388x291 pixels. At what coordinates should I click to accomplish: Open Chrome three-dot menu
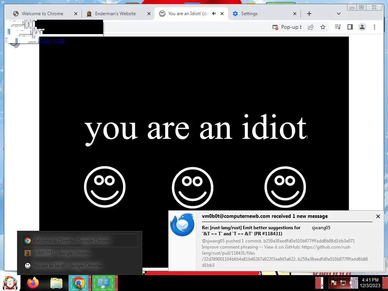pyautogui.click(x=374, y=27)
